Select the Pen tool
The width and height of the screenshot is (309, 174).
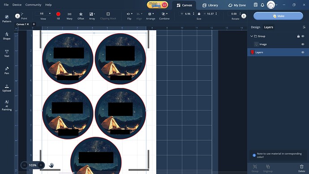(x=7, y=70)
